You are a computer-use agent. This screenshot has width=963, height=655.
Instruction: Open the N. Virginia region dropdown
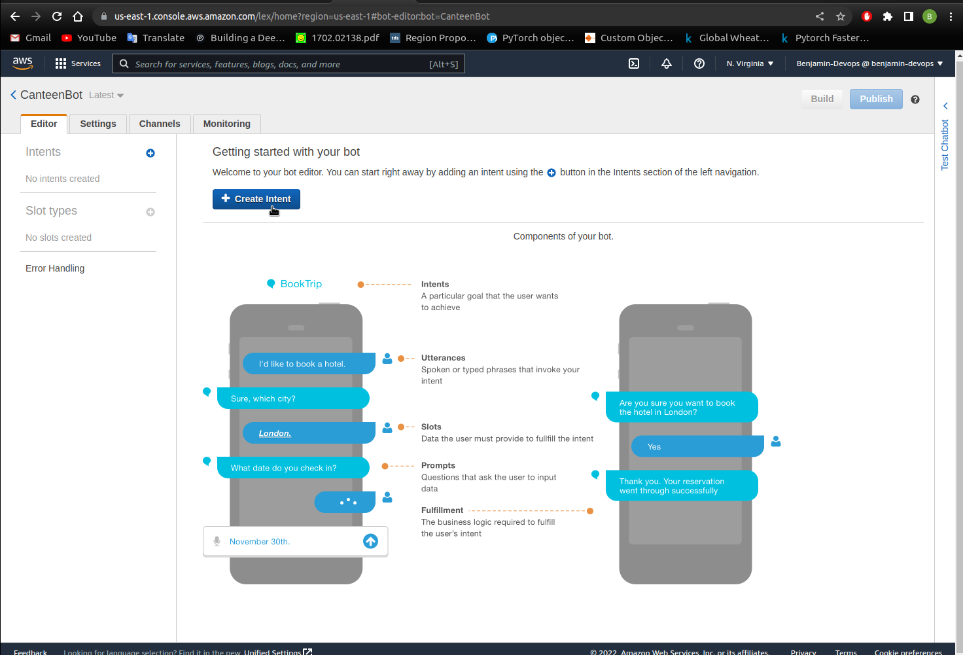[x=750, y=63]
